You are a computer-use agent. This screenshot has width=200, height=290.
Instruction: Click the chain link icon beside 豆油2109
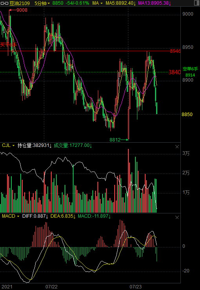coord(5,3)
